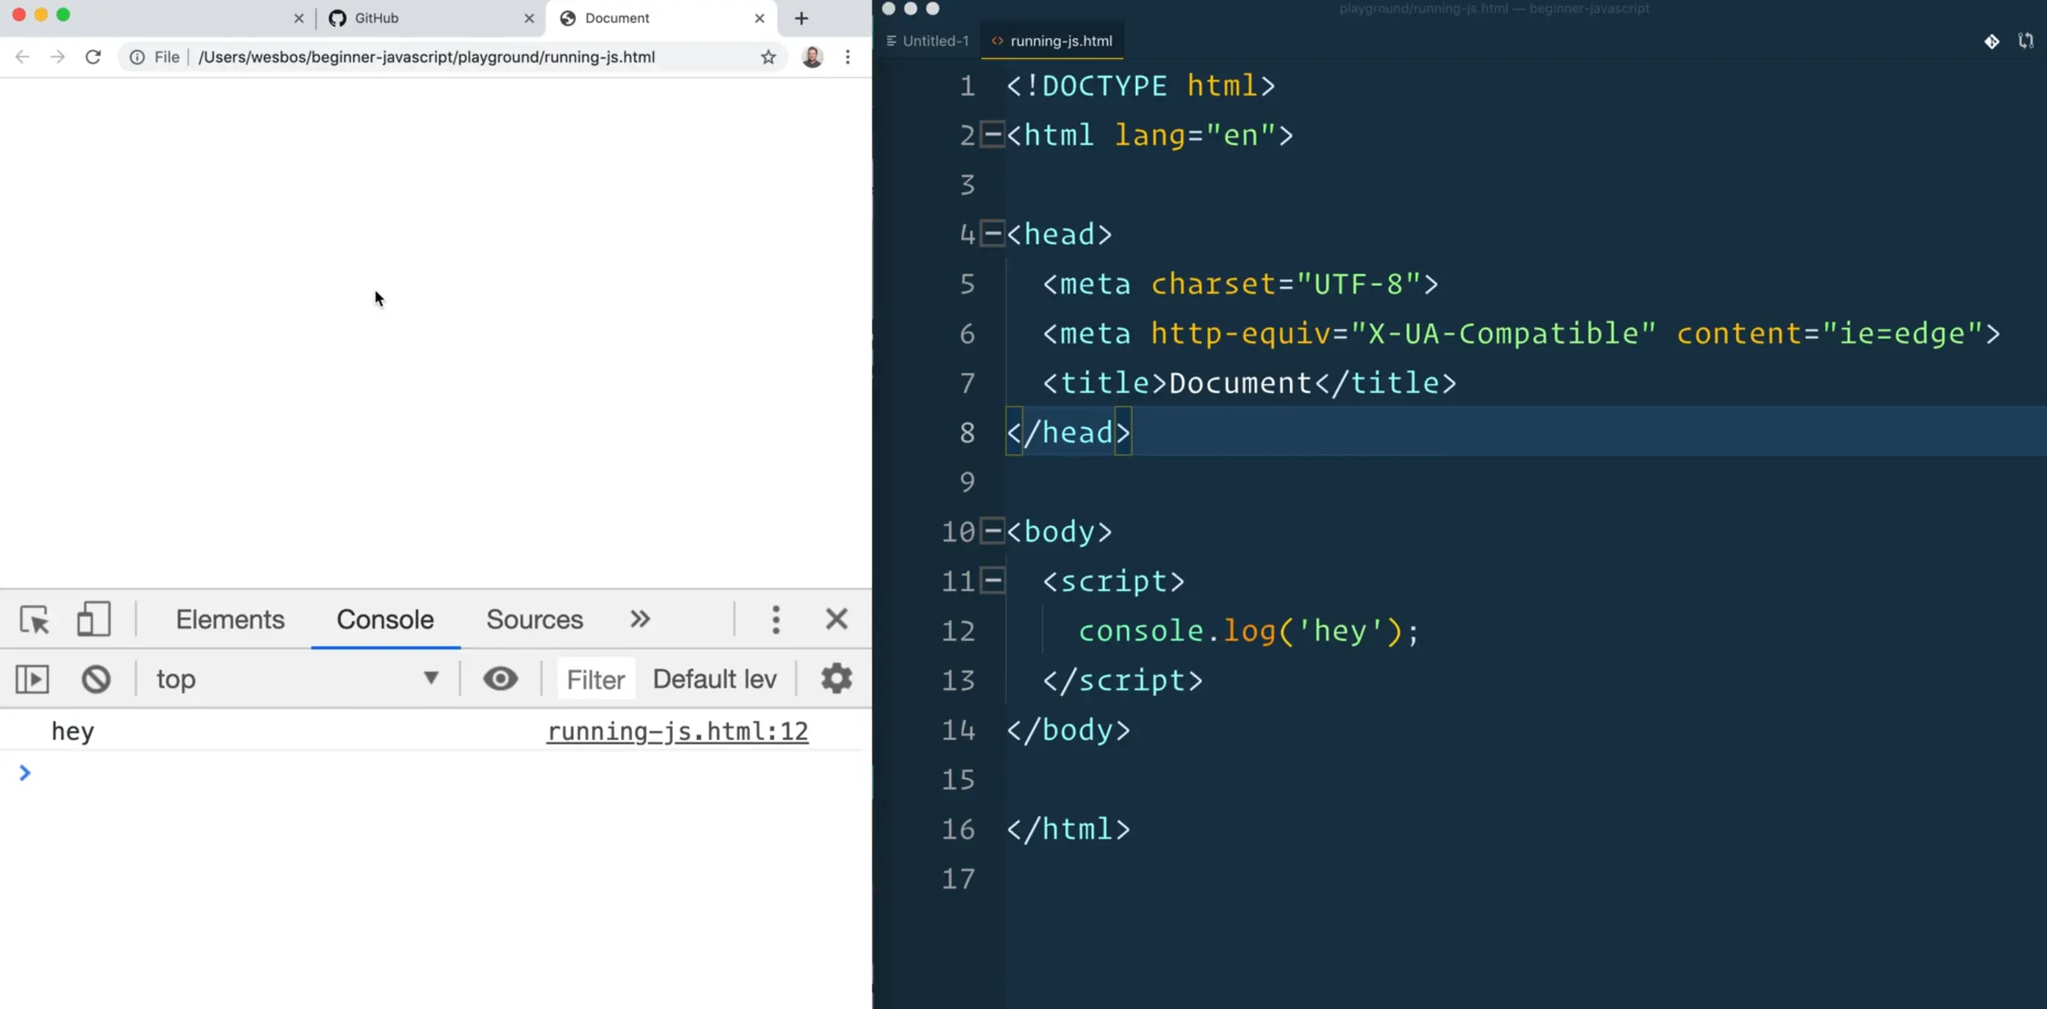Screen dimensions: 2047x1009
Task: Toggle the device toolbar icon
Action: point(93,620)
